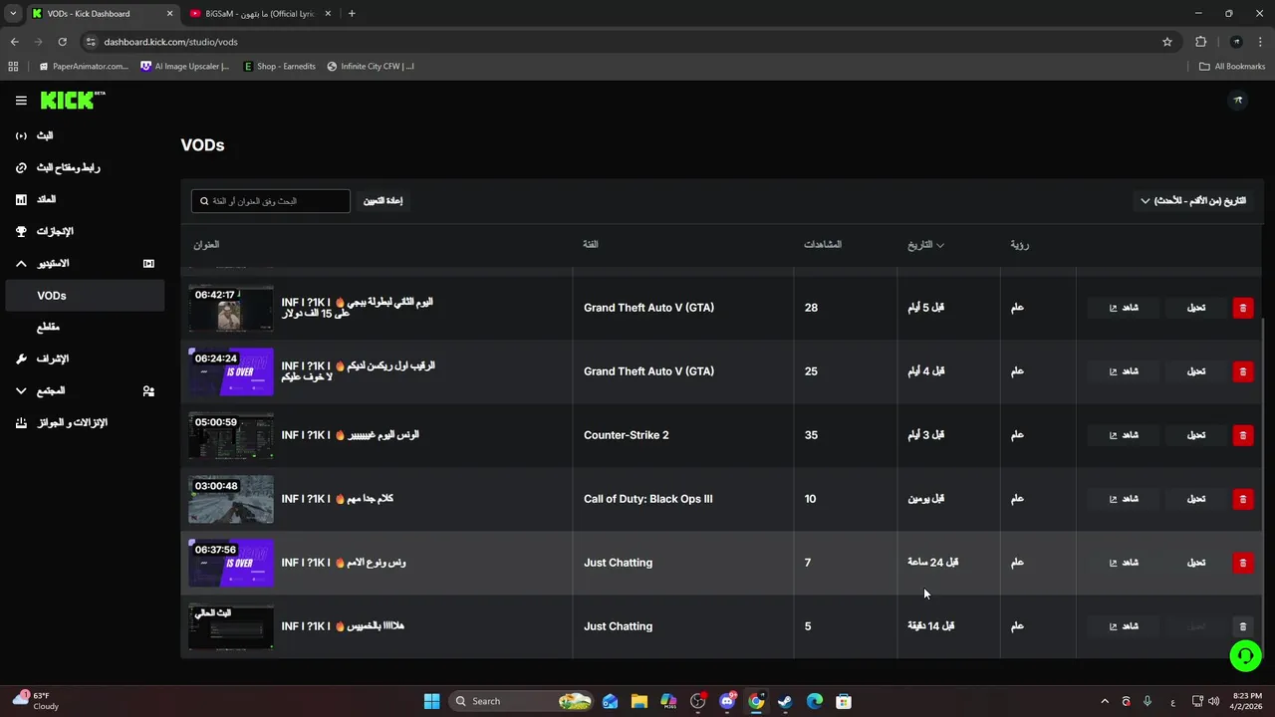Open the AI Image Upscaler bookmark
This screenshot has height=717, width=1275.
[x=186, y=67]
